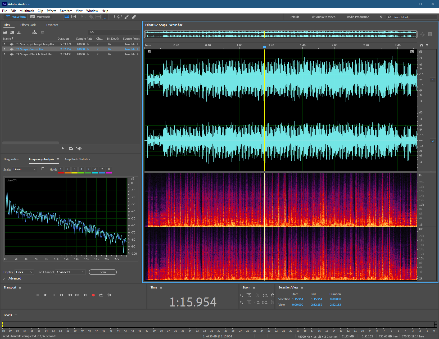439x339 pixels.
Task: Toggle the spectral frequency display
Action: point(67,17)
